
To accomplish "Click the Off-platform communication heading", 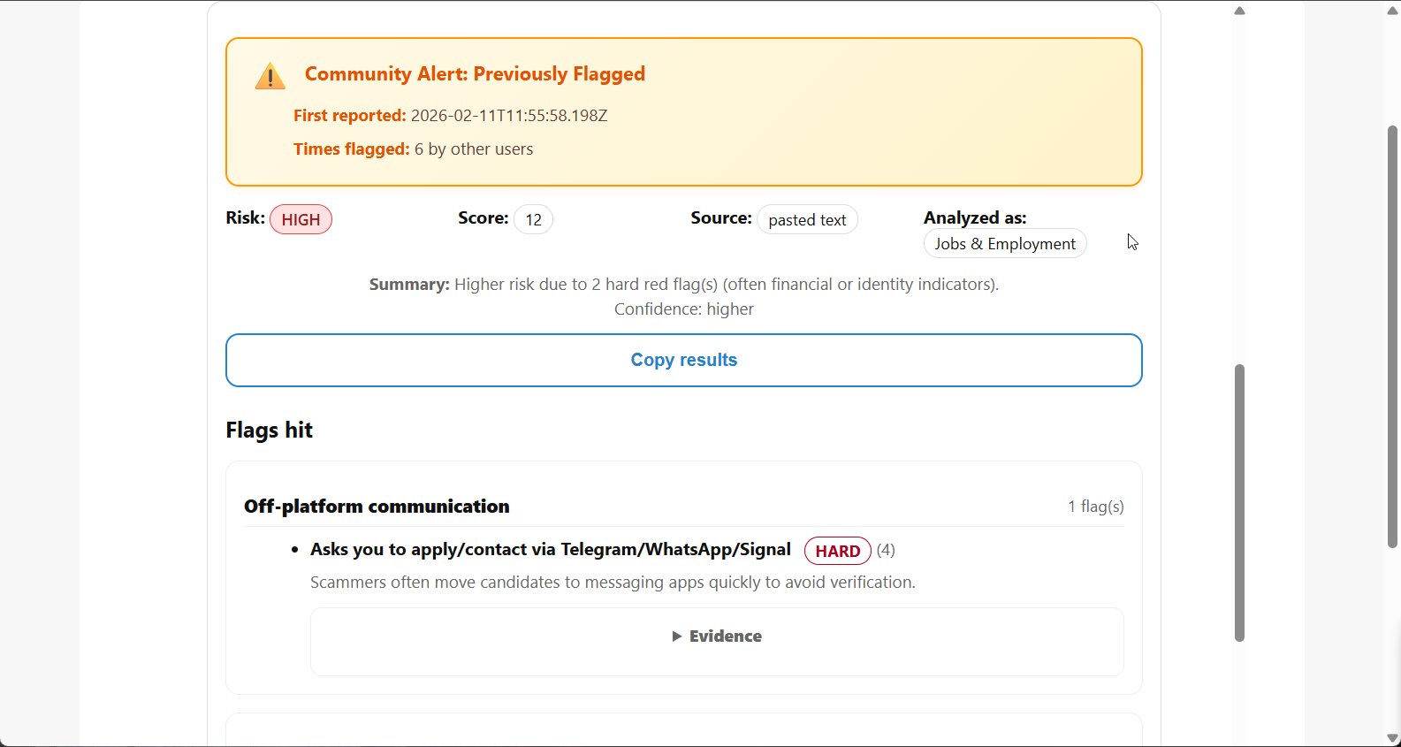I will coord(377,507).
